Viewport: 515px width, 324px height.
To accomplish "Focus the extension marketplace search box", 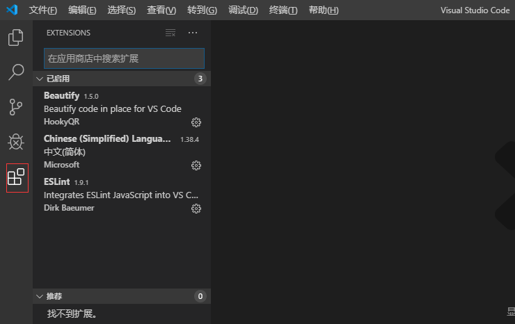I will (124, 58).
